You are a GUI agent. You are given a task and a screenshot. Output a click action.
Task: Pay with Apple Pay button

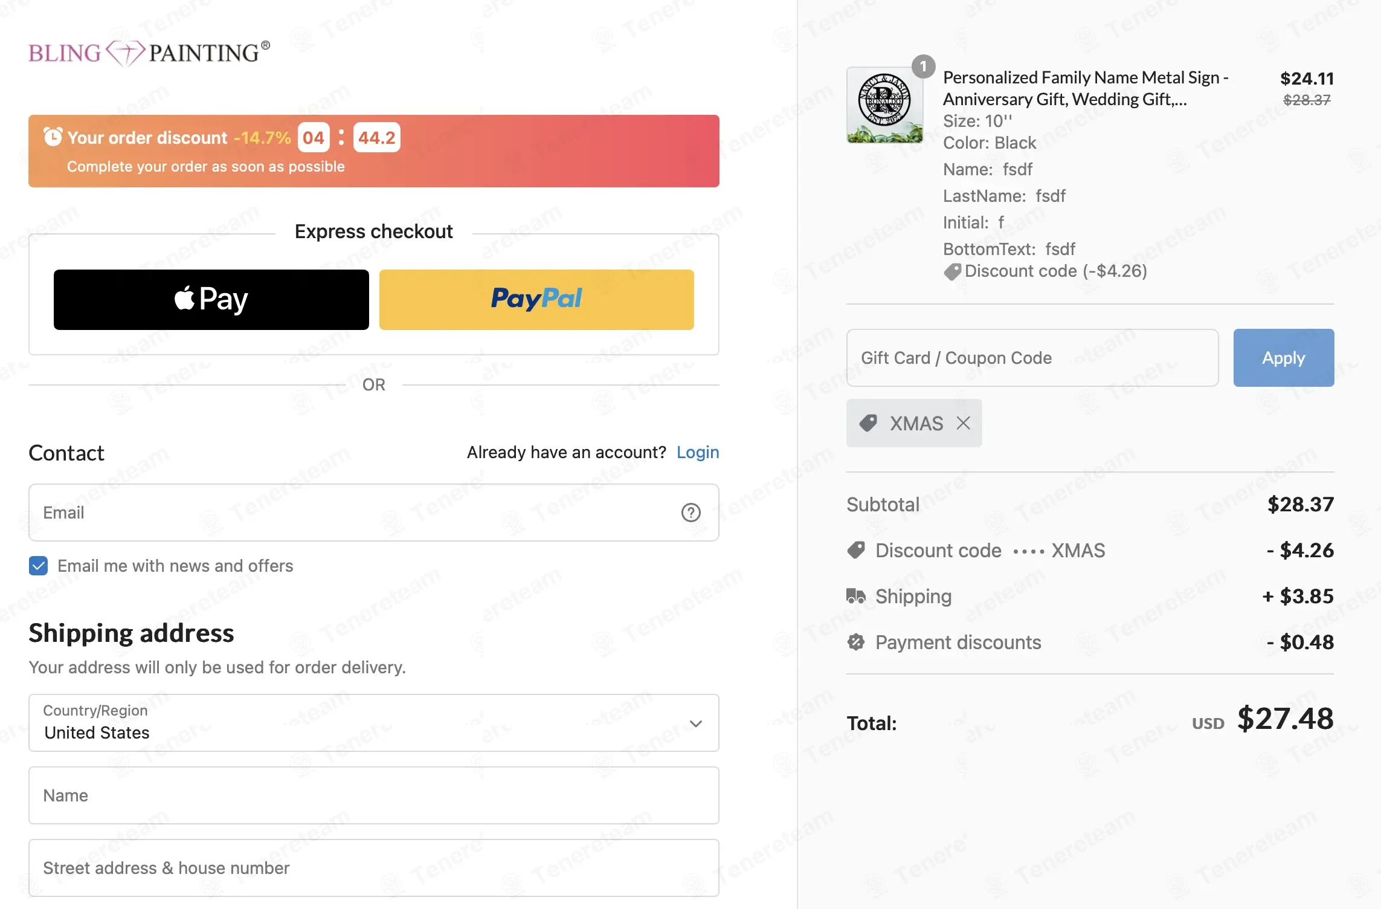tap(211, 300)
